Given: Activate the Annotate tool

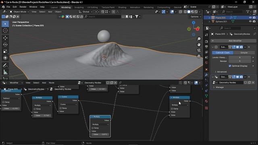Looking at the screenshot, I should (5, 65).
